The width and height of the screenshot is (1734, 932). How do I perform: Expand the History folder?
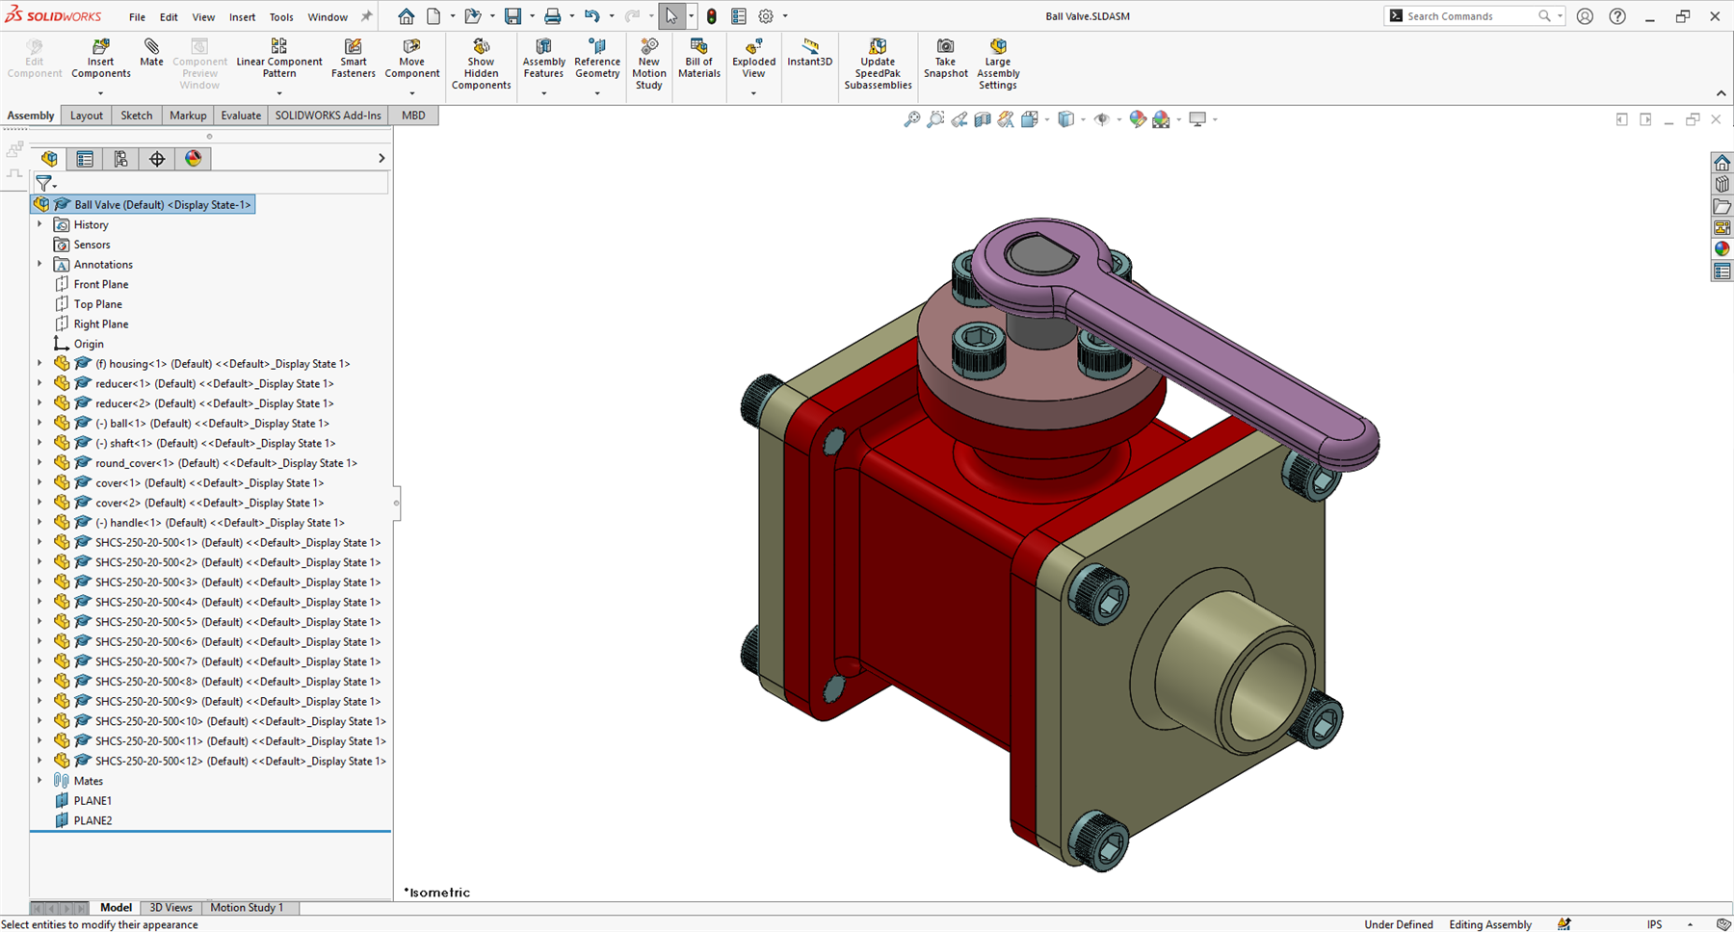(39, 224)
